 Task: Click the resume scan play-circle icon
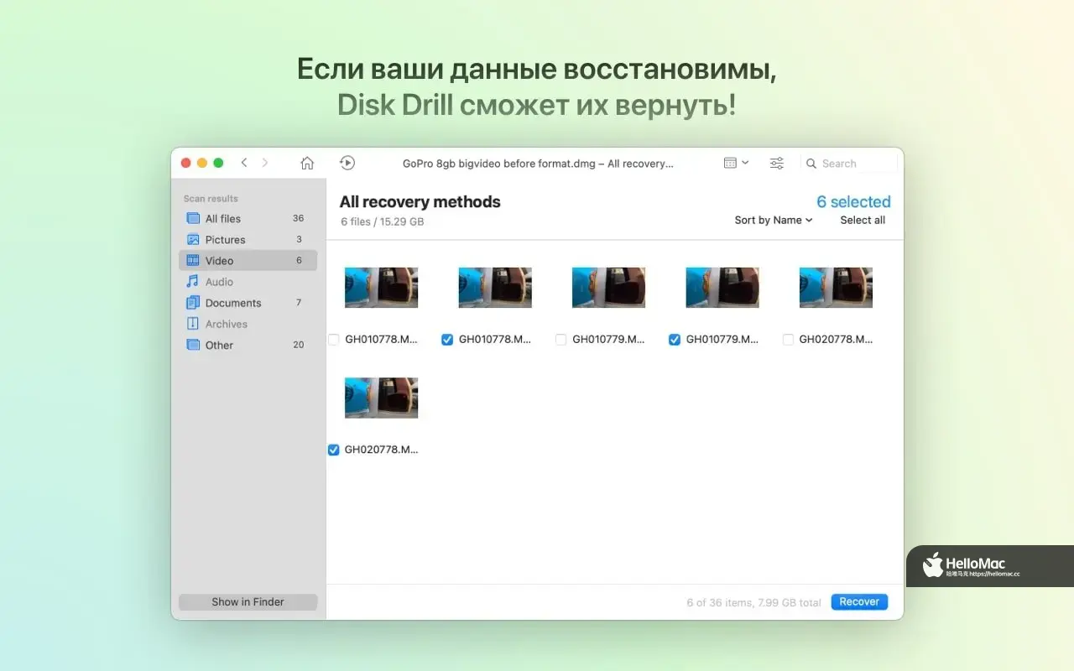click(x=347, y=163)
